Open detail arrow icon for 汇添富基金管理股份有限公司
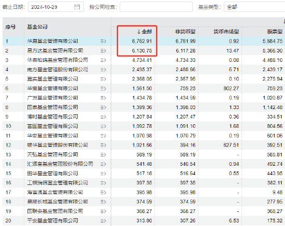The height and width of the screenshot is (226, 285). coord(103,164)
